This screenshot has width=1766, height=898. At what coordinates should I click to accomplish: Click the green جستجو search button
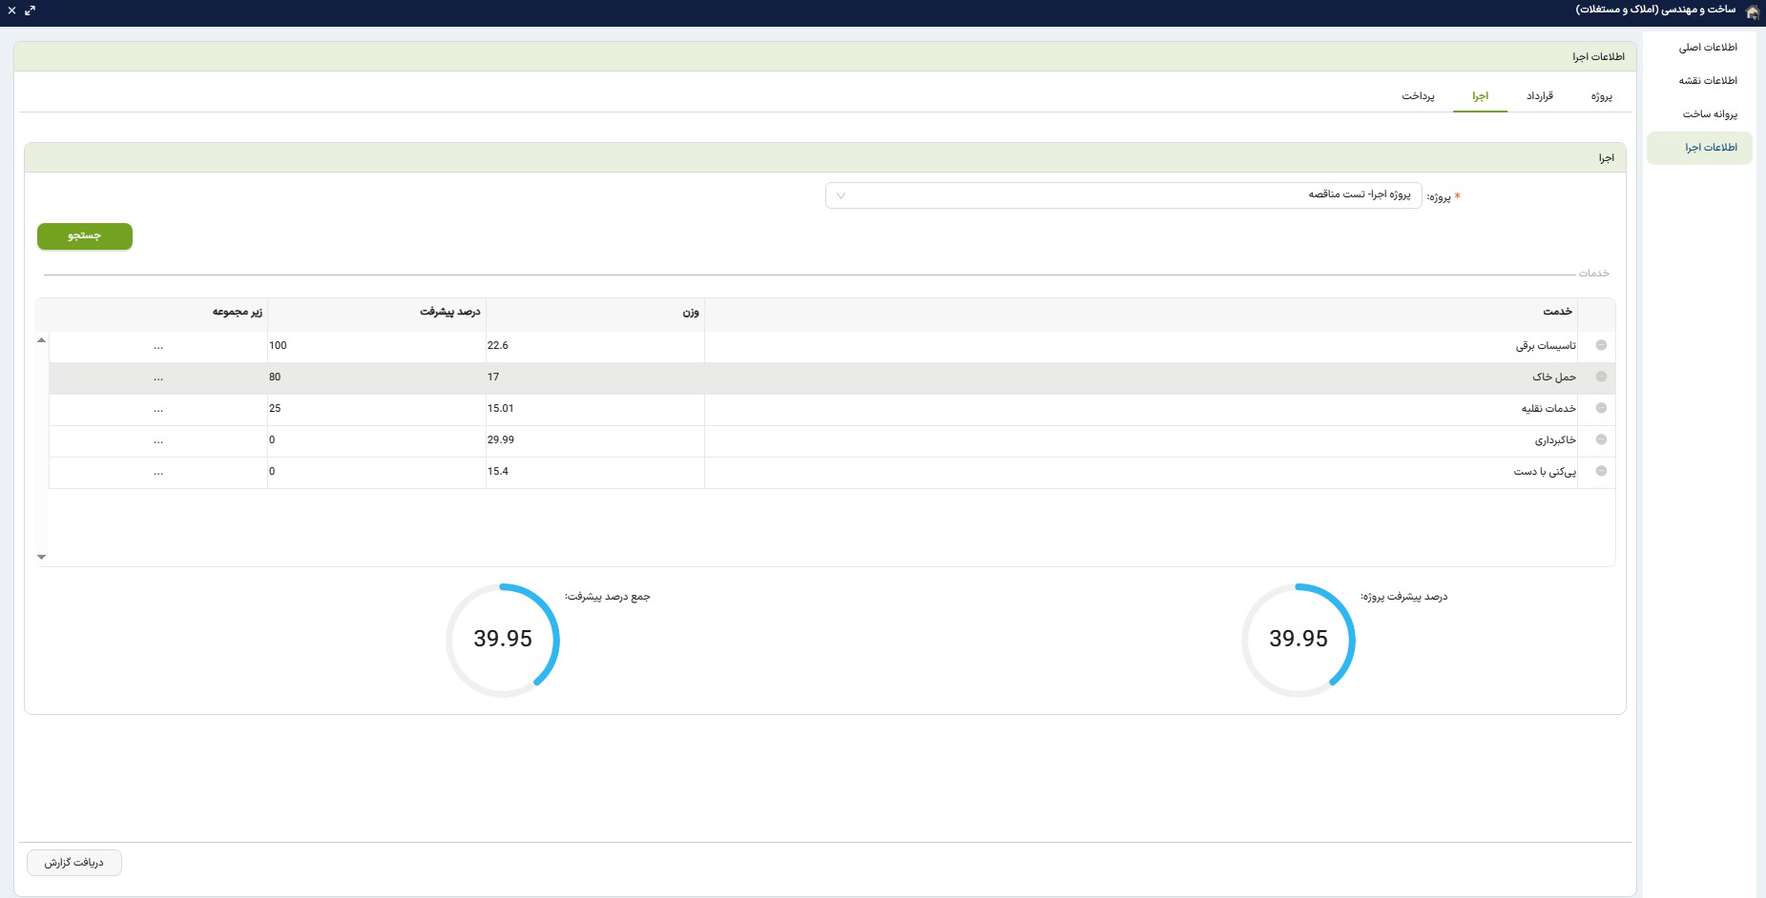click(85, 236)
